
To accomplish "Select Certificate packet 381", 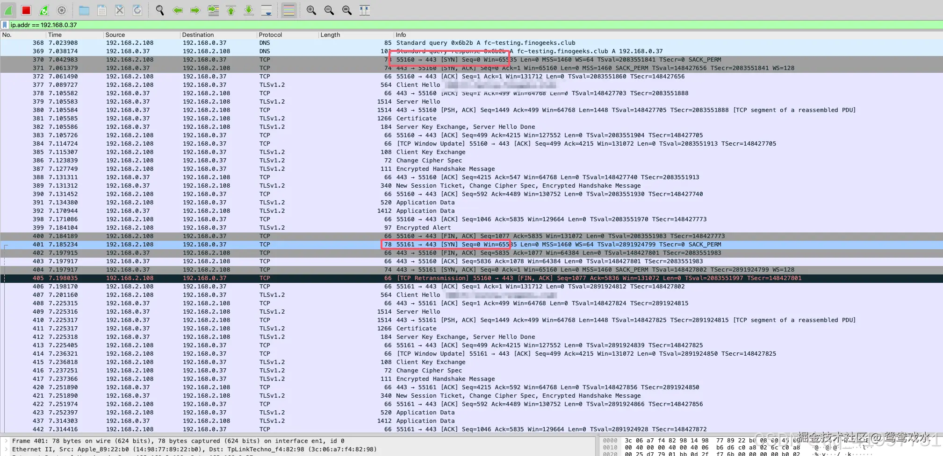I will pos(471,119).
